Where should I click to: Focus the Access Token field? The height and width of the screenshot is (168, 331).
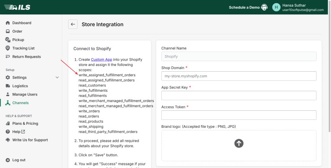click(x=239, y=115)
